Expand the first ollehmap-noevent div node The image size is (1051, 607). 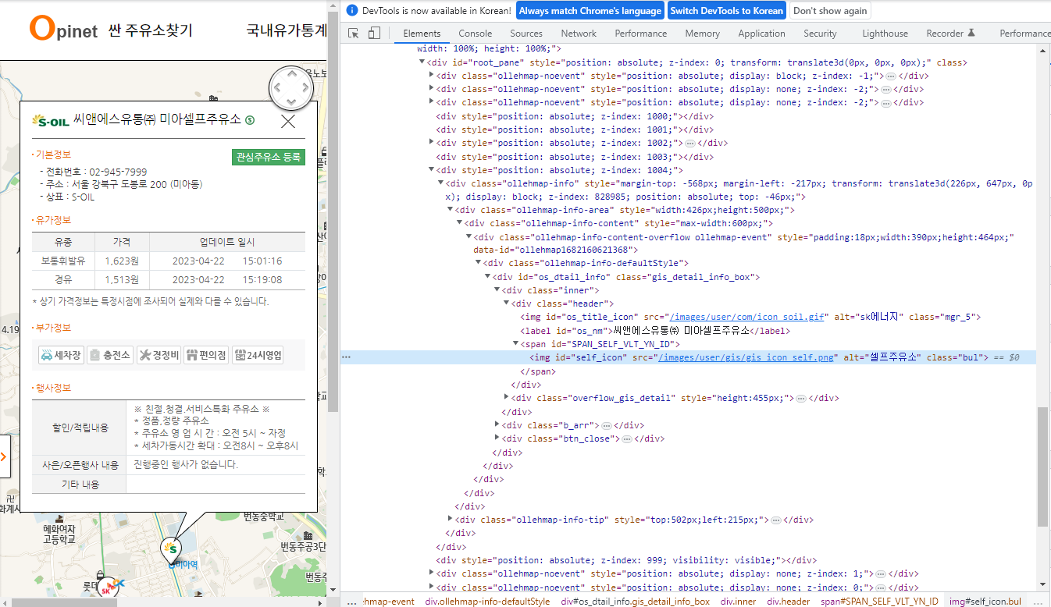[x=432, y=76]
